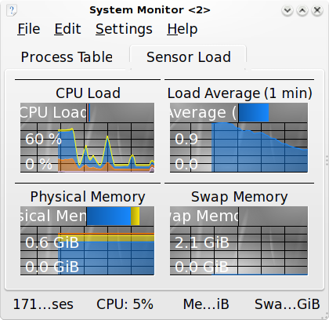Click the memory status bar entry
Image resolution: width=329 pixels, height=320 pixels.
[x=206, y=304]
